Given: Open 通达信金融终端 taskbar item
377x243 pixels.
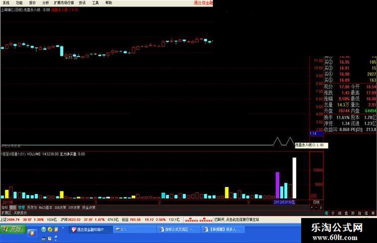Looking at the screenshot, I should coord(91,229).
